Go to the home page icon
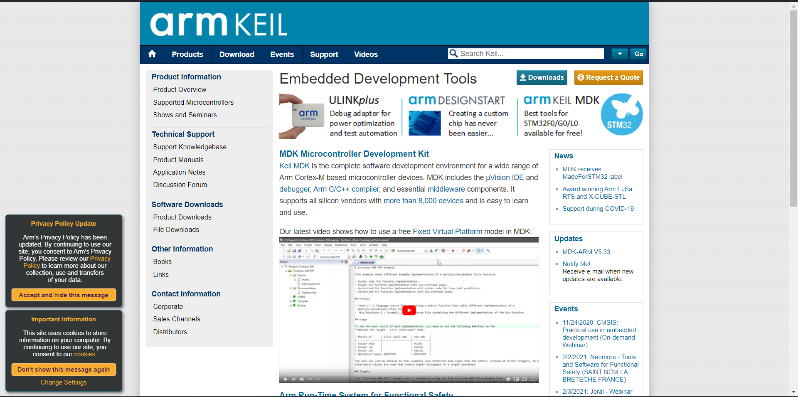Viewport: 798px width, 397px height. tap(152, 54)
